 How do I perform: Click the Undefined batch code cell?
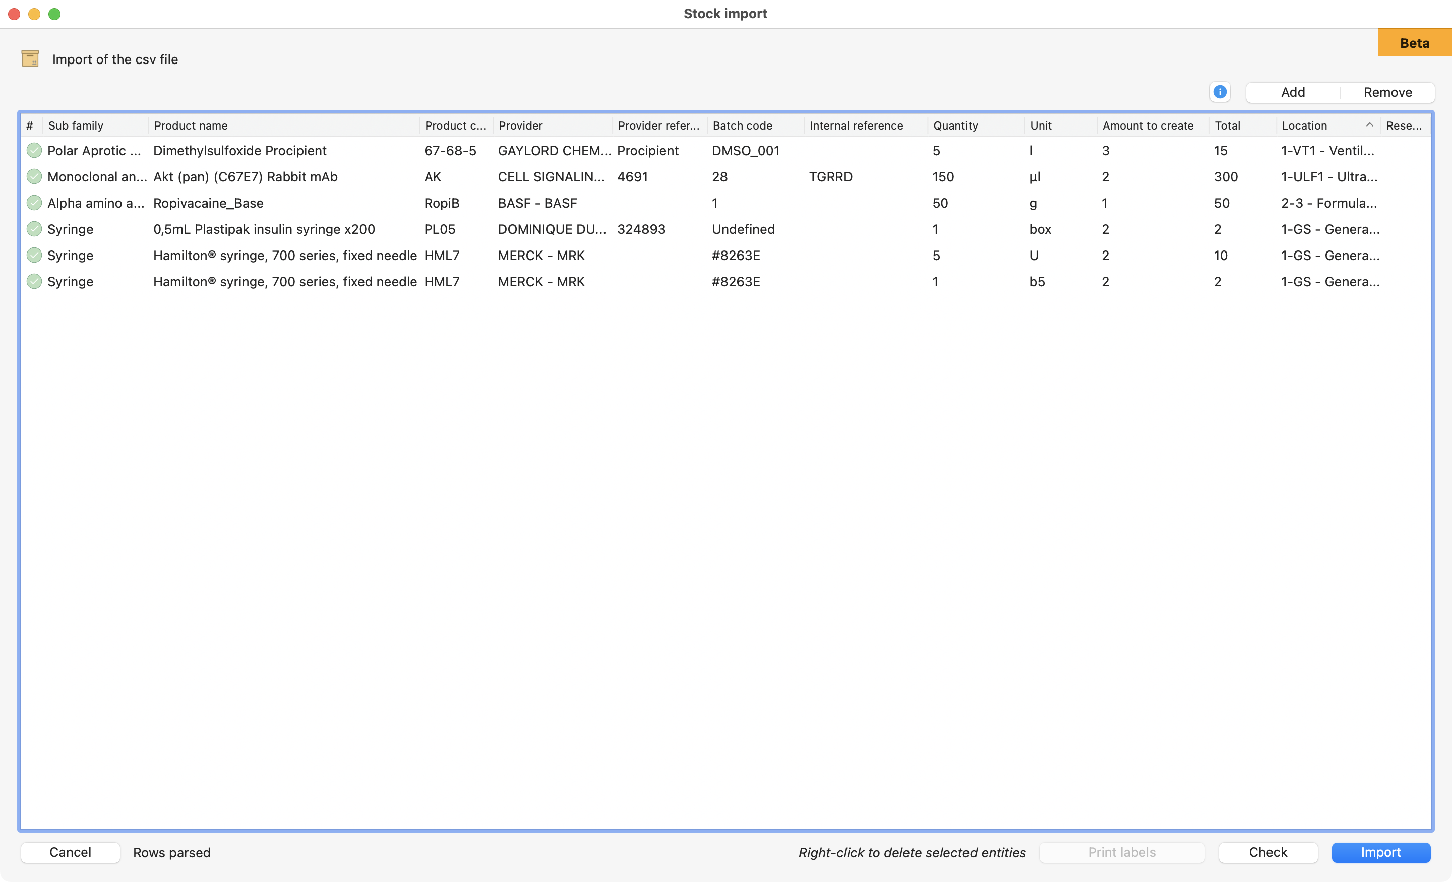pos(743,229)
